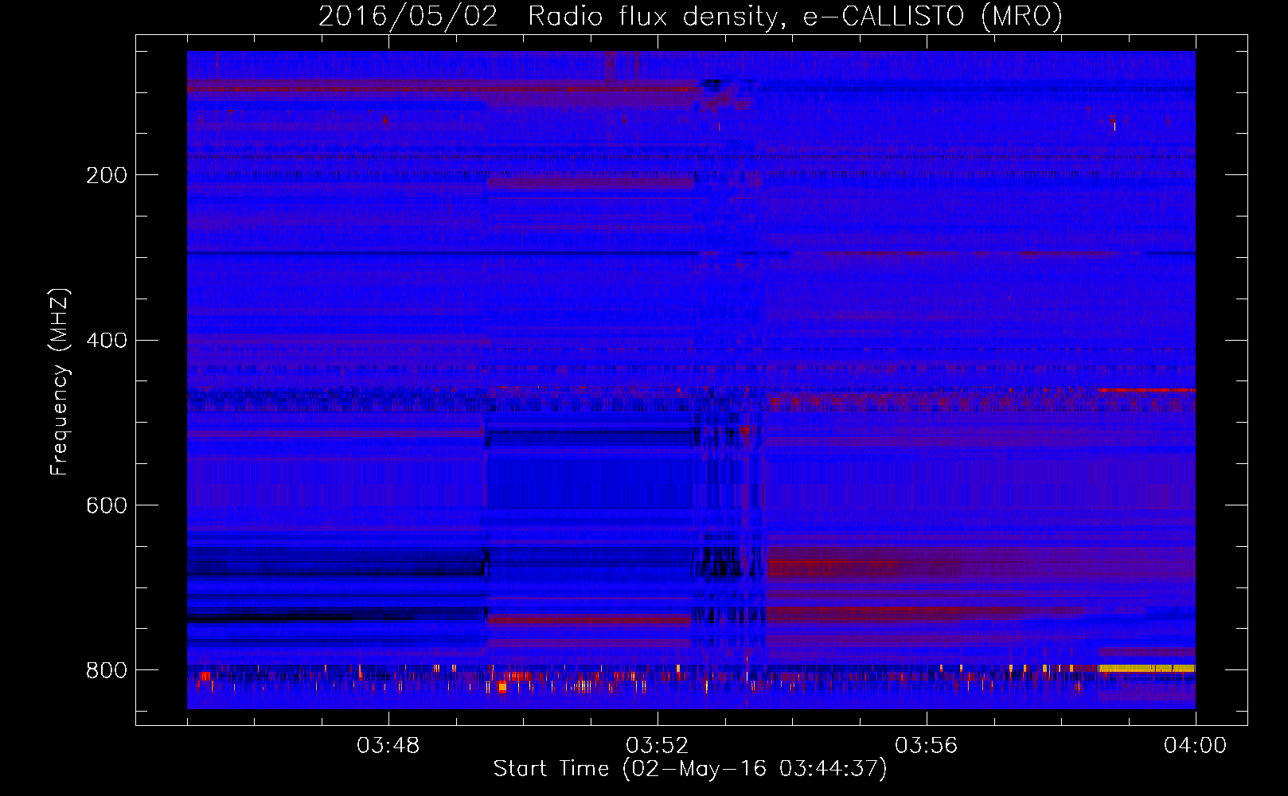Screen dimensions: 1288x796
Task: Click the '600' frequency tick label
Action: [107, 506]
